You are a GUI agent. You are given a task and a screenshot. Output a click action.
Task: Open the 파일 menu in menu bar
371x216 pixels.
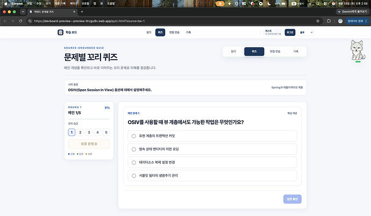[30, 4]
